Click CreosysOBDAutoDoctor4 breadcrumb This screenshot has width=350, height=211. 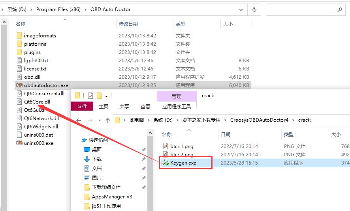(x=259, y=120)
